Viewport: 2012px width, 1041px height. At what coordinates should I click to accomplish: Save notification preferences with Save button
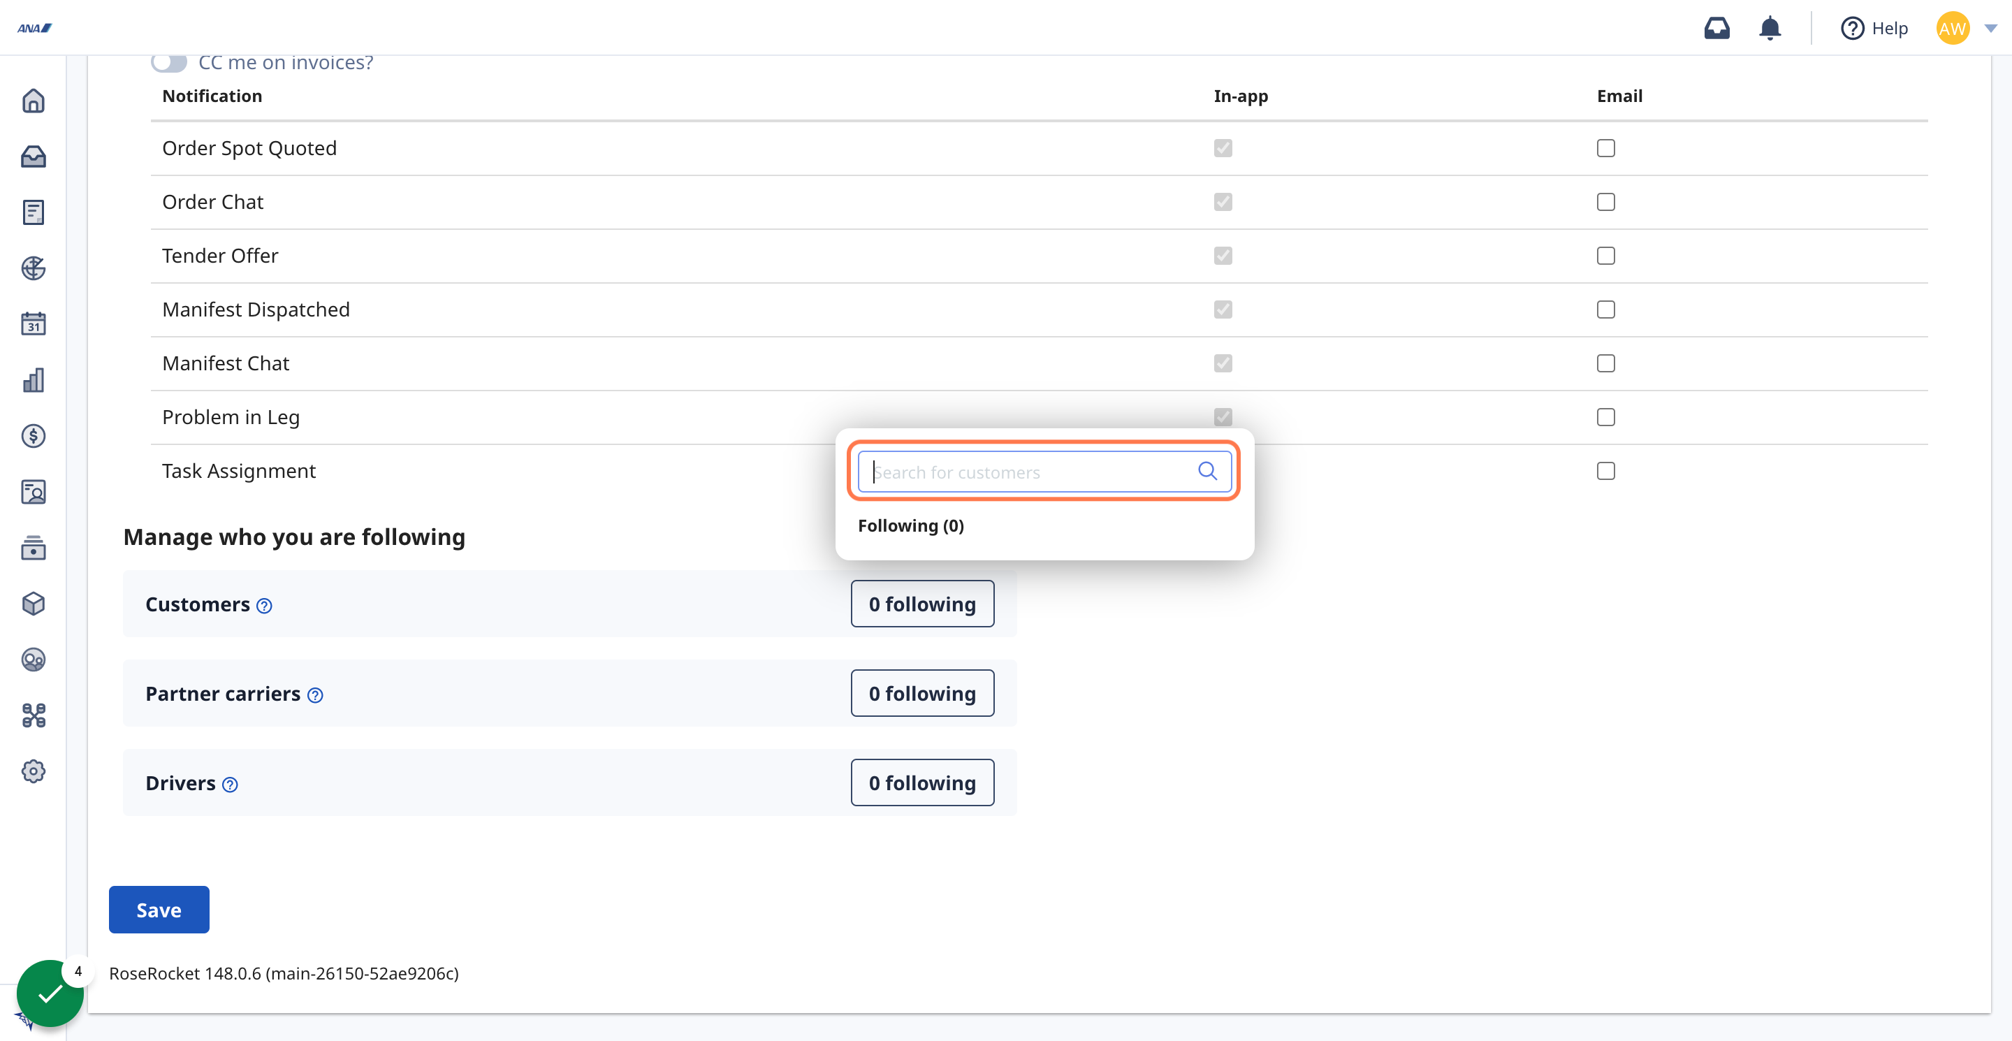point(158,910)
